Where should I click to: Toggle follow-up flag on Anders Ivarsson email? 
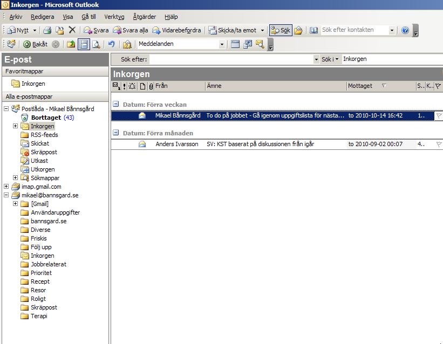(x=439, y=144)
